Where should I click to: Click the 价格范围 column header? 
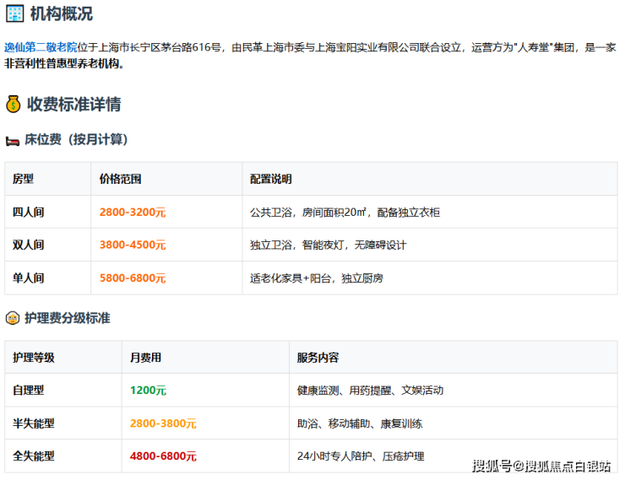pyautogui.click(x=120, y=180)
